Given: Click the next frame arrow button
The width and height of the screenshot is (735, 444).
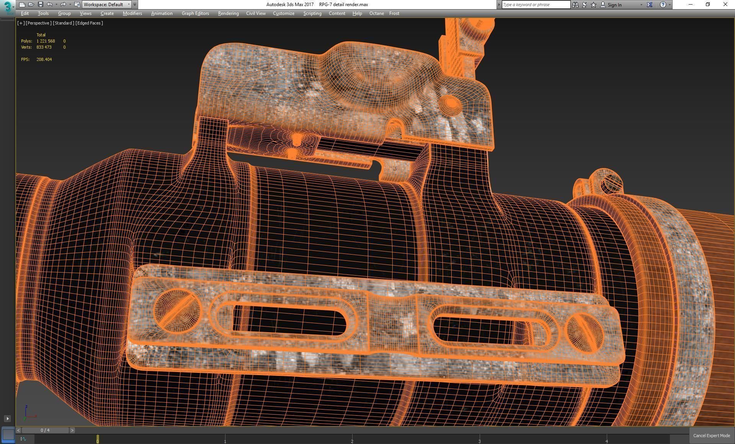Looking at the screenshot, I should pyautogui.click(x=72, y=430).
